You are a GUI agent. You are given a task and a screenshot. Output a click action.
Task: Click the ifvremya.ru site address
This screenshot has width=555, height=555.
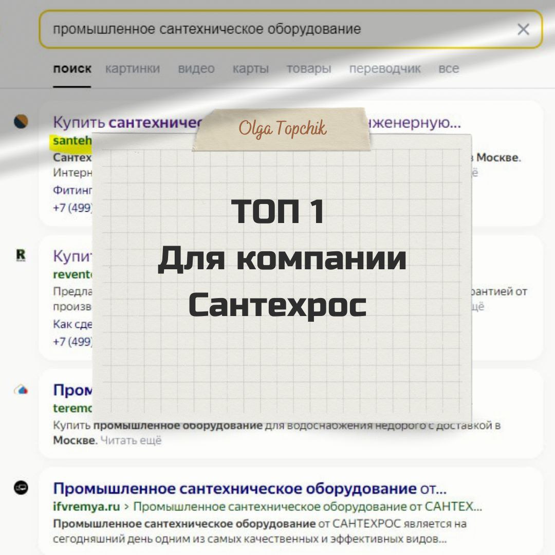coord(86,507)
